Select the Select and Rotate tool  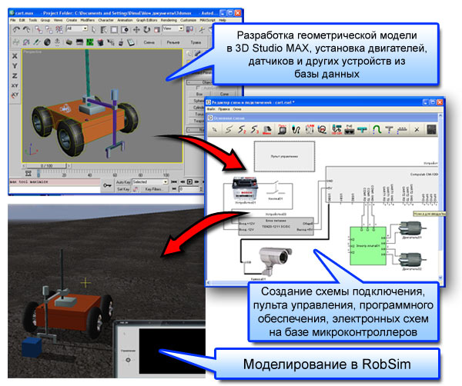pos(146,29)
